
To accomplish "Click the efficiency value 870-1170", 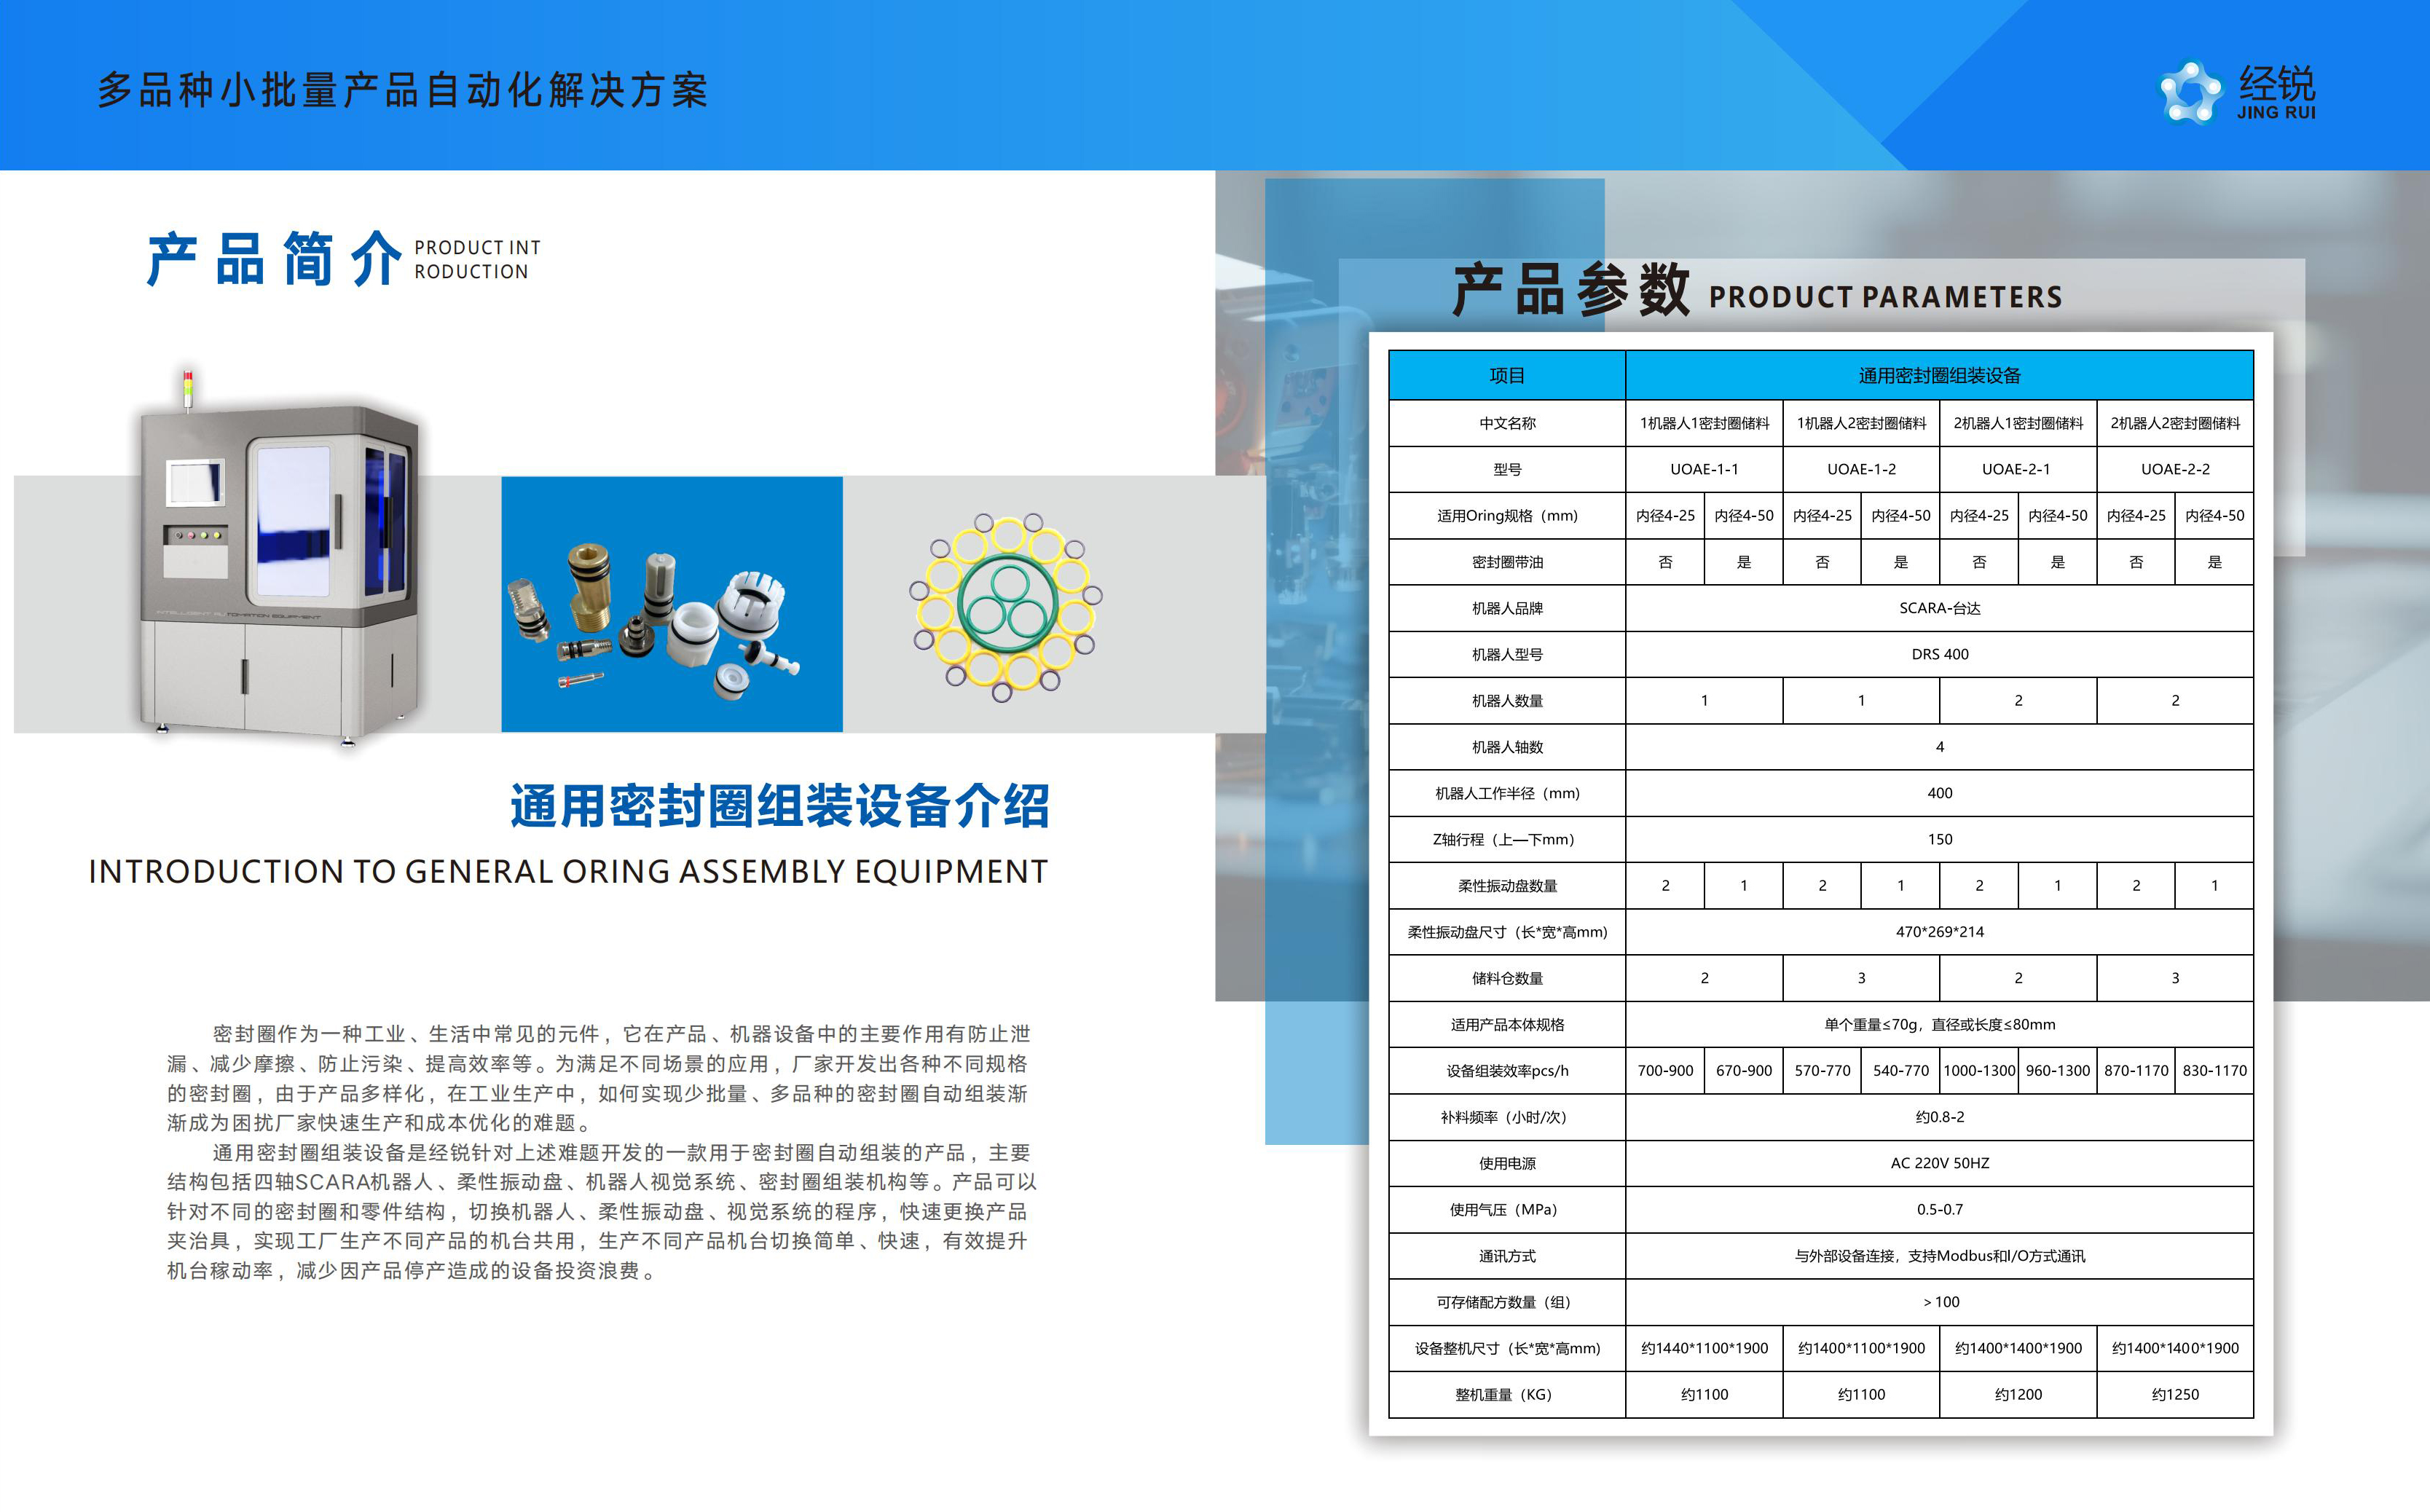I will tap(2136, 1071).
